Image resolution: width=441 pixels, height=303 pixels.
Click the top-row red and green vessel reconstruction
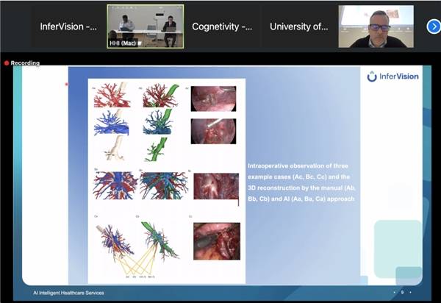point(161,96)
